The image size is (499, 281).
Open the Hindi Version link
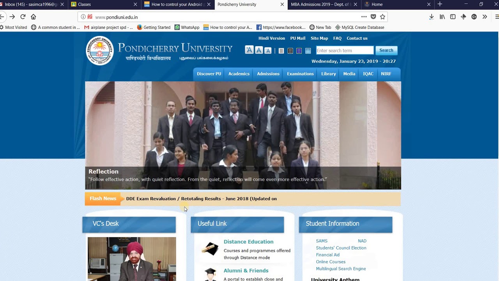(272, 38)
